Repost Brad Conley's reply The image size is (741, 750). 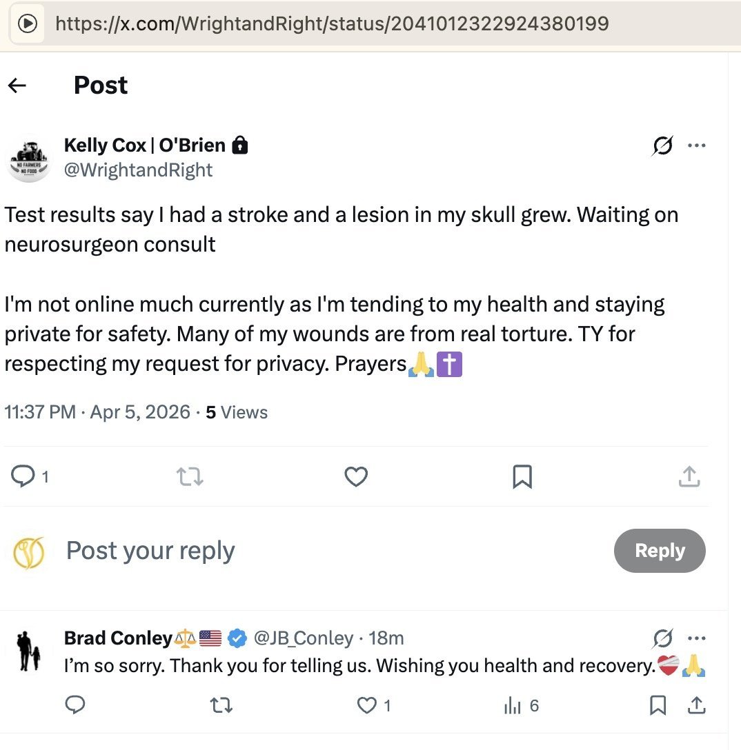point(221,705)
